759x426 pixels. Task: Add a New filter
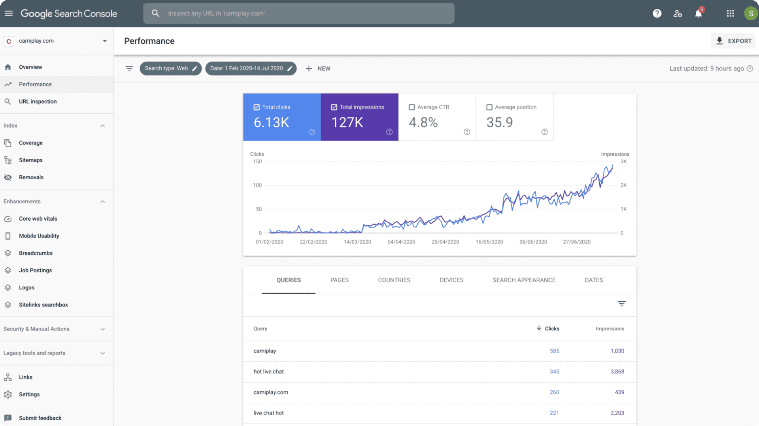(318, 68)
